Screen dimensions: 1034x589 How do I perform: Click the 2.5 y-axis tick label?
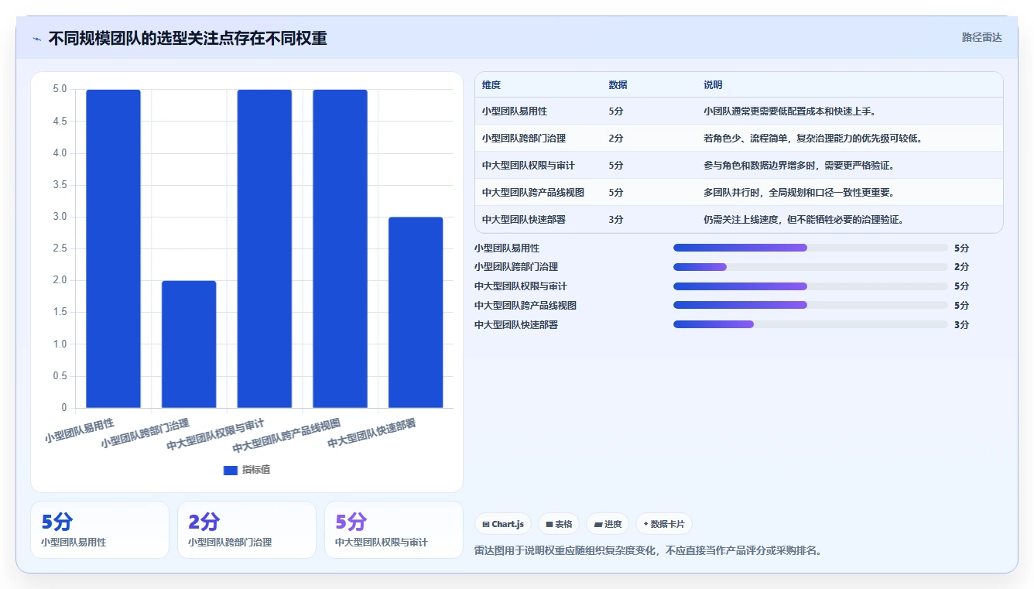tap(60, 248)
